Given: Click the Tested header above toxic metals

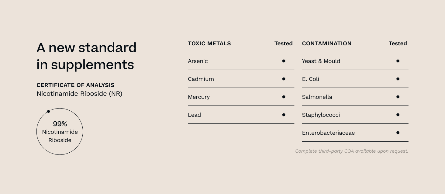Looking at the screenshot, I should (283, 43).
